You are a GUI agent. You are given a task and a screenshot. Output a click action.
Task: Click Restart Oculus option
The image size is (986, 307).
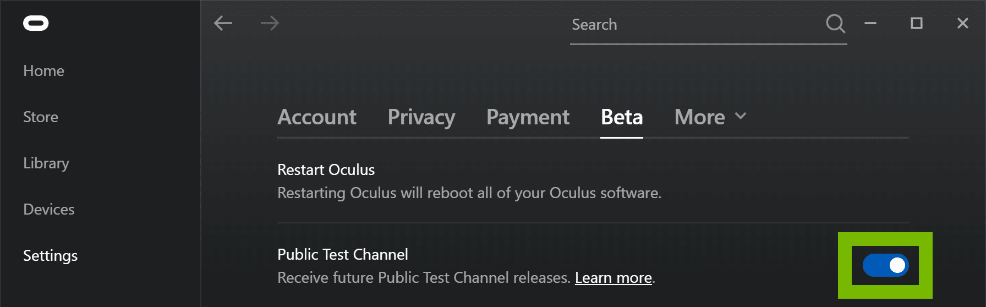pyautogui.click(x=326, y=169)
